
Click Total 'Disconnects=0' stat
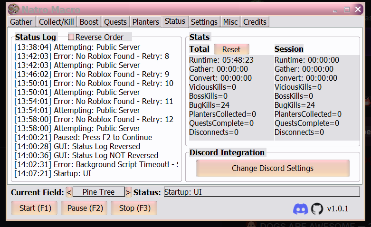pyautogui.click(x=214, y=132)
